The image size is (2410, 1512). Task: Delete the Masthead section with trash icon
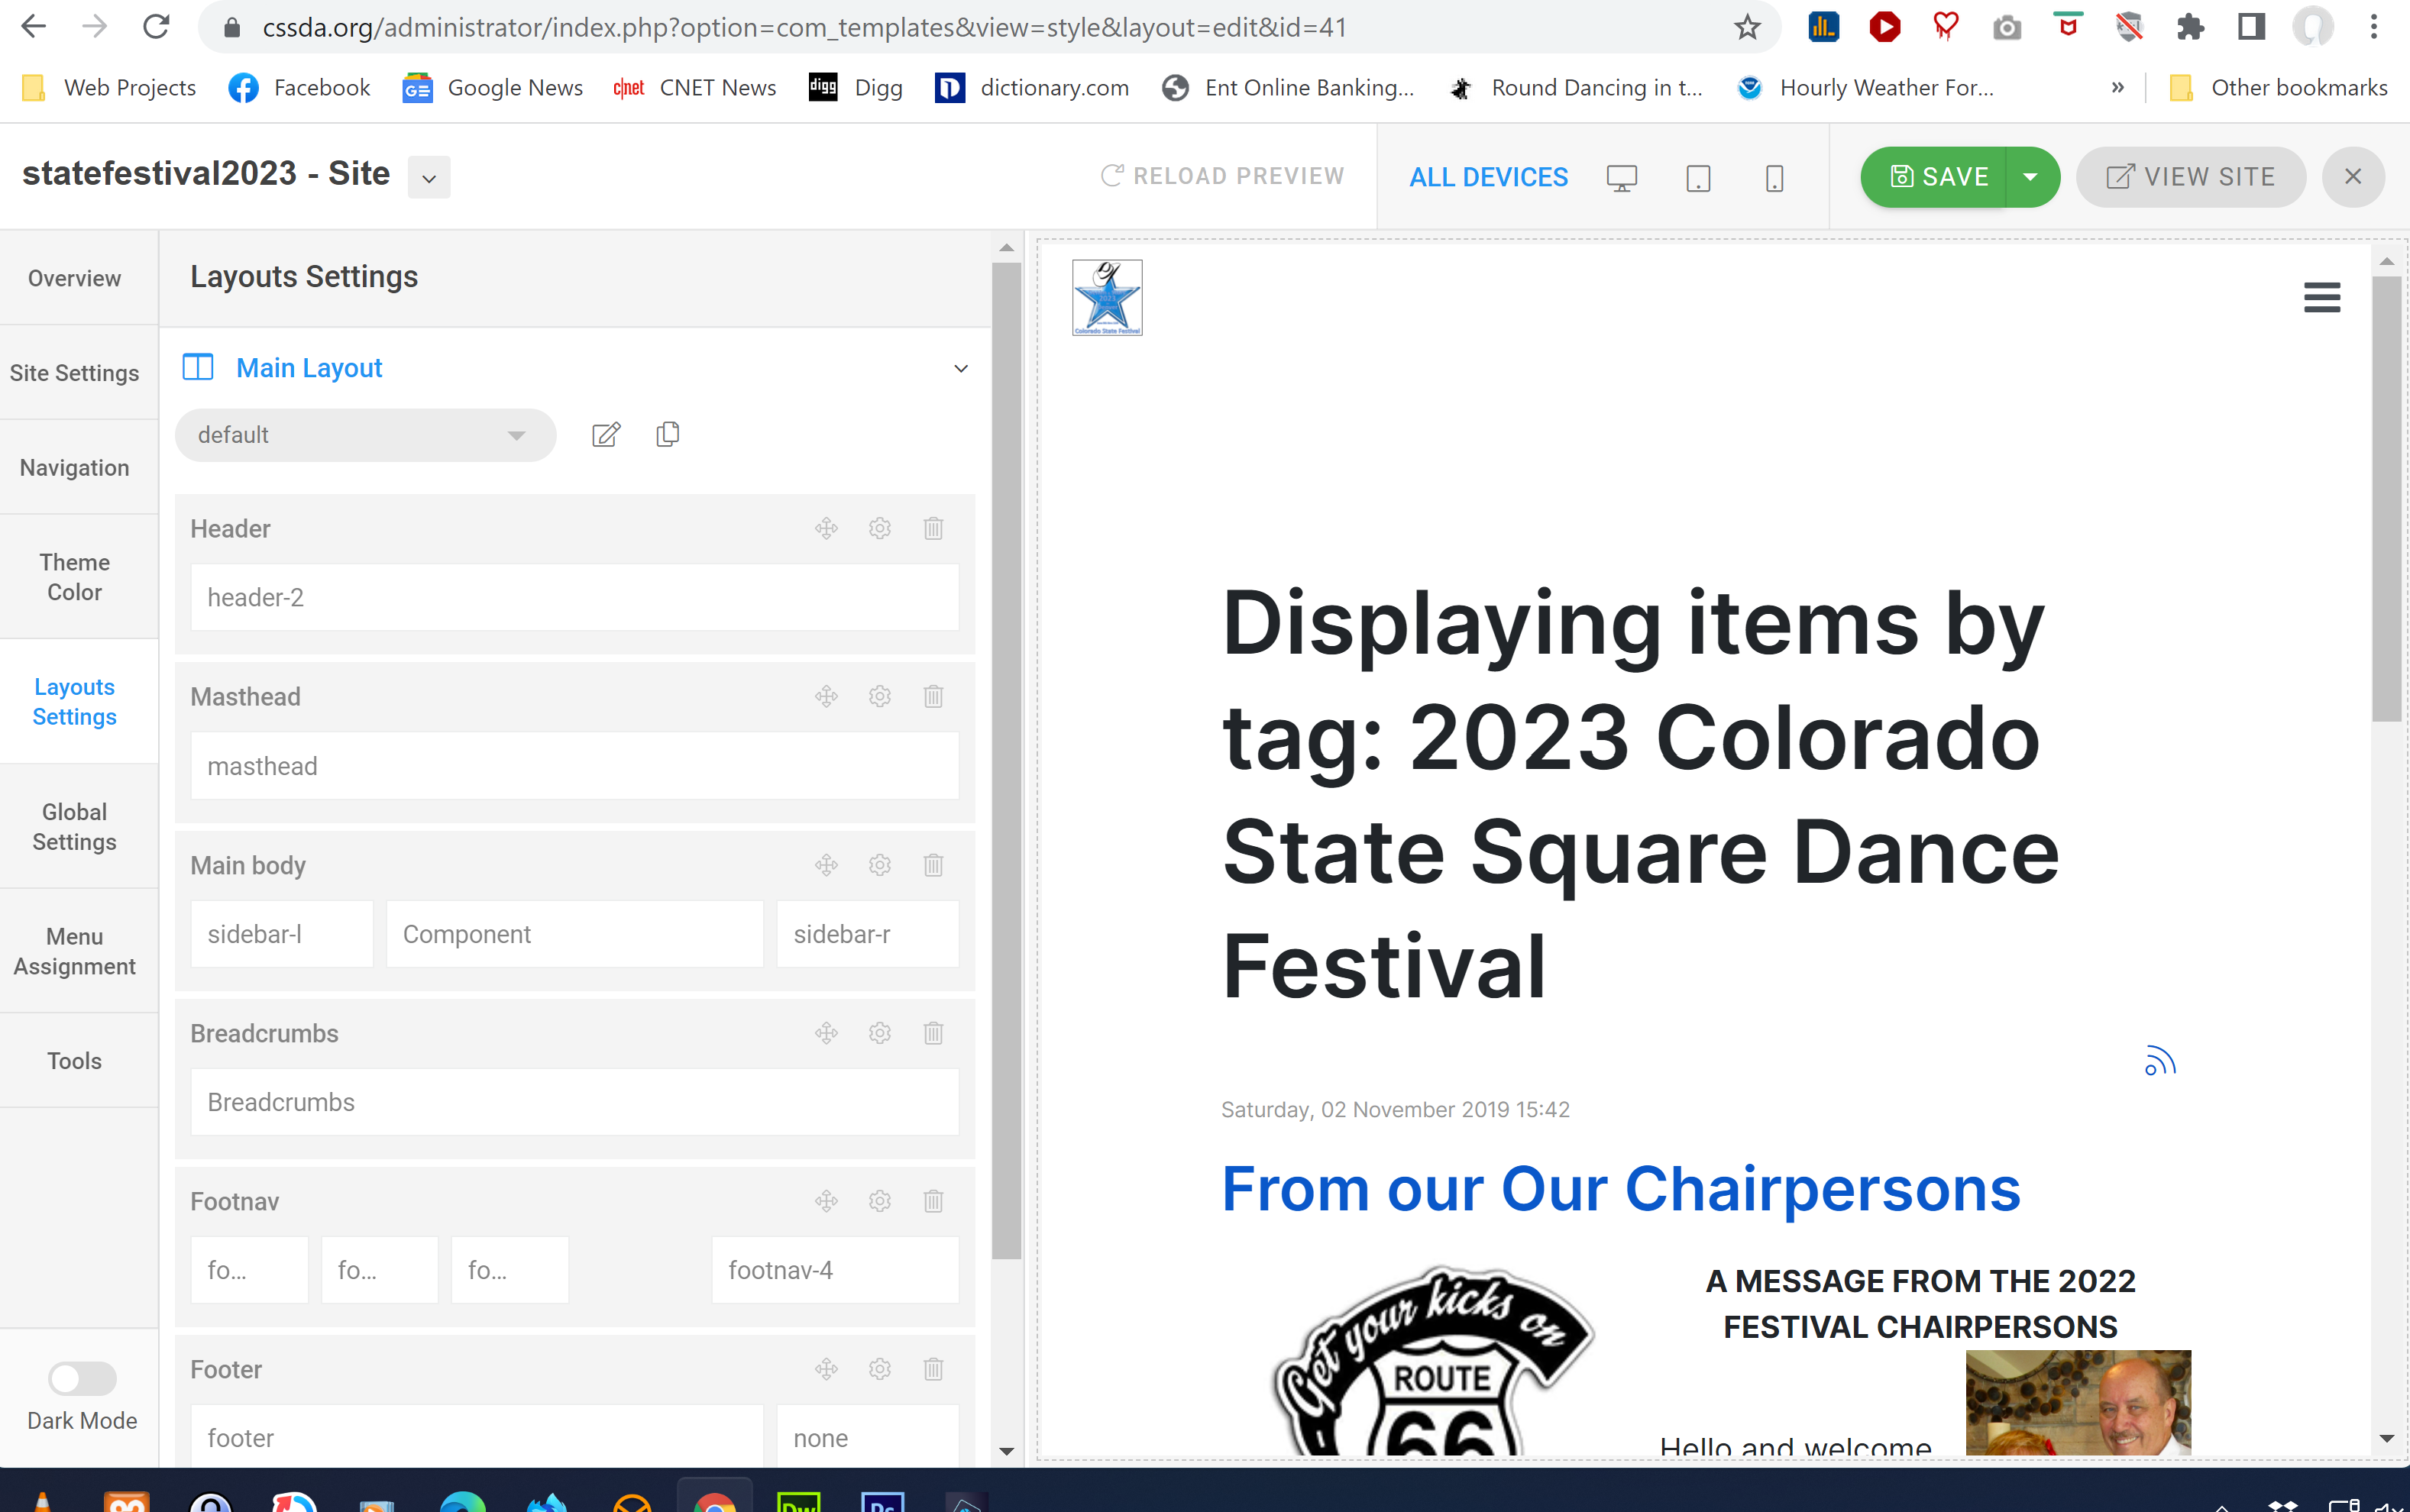coord(933,697)
